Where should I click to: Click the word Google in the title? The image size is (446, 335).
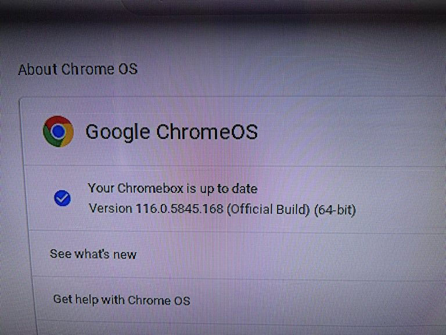(117, 132)
